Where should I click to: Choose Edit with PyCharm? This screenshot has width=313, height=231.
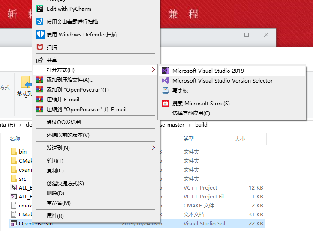(69, 9)
